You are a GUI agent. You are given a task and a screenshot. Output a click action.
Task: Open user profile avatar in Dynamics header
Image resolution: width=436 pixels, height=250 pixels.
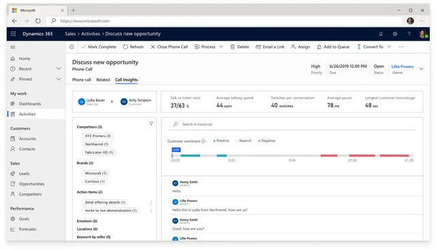pyautogui.click(x=423, y=34)
